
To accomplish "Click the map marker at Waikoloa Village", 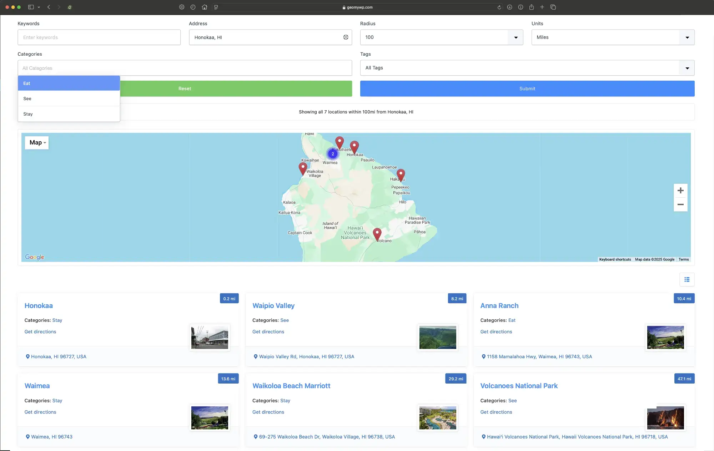I will pos(303,168).
